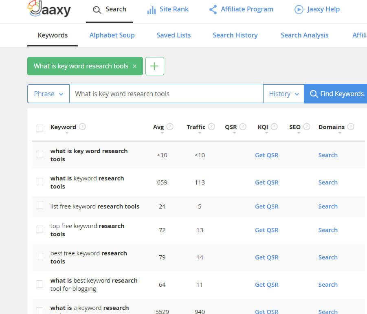Get QSR for 'list free keyword research tools'
367x314 pixels.
[x=266, y=206]
